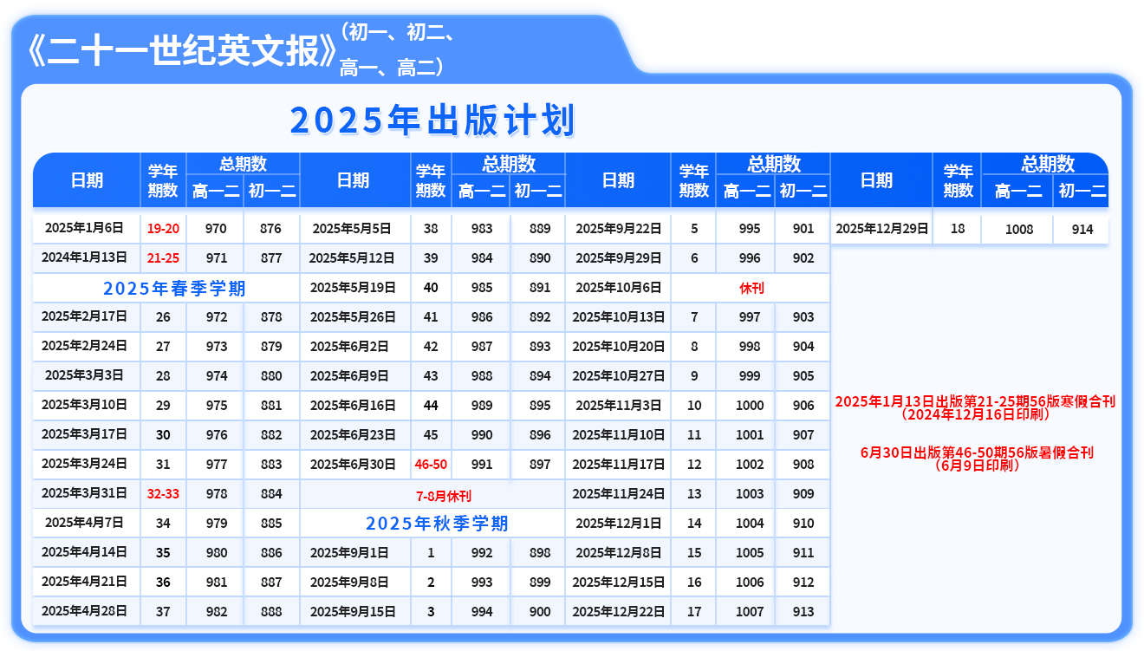This screenshot has height=651, width=1144.
Task: Click the date "2025年3月3日"
Action: (x=84, y=375)
